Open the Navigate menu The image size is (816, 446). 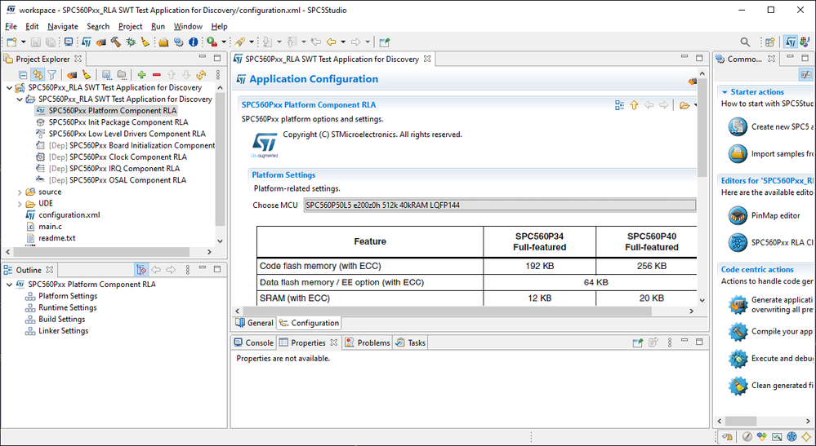pos(63,26)
